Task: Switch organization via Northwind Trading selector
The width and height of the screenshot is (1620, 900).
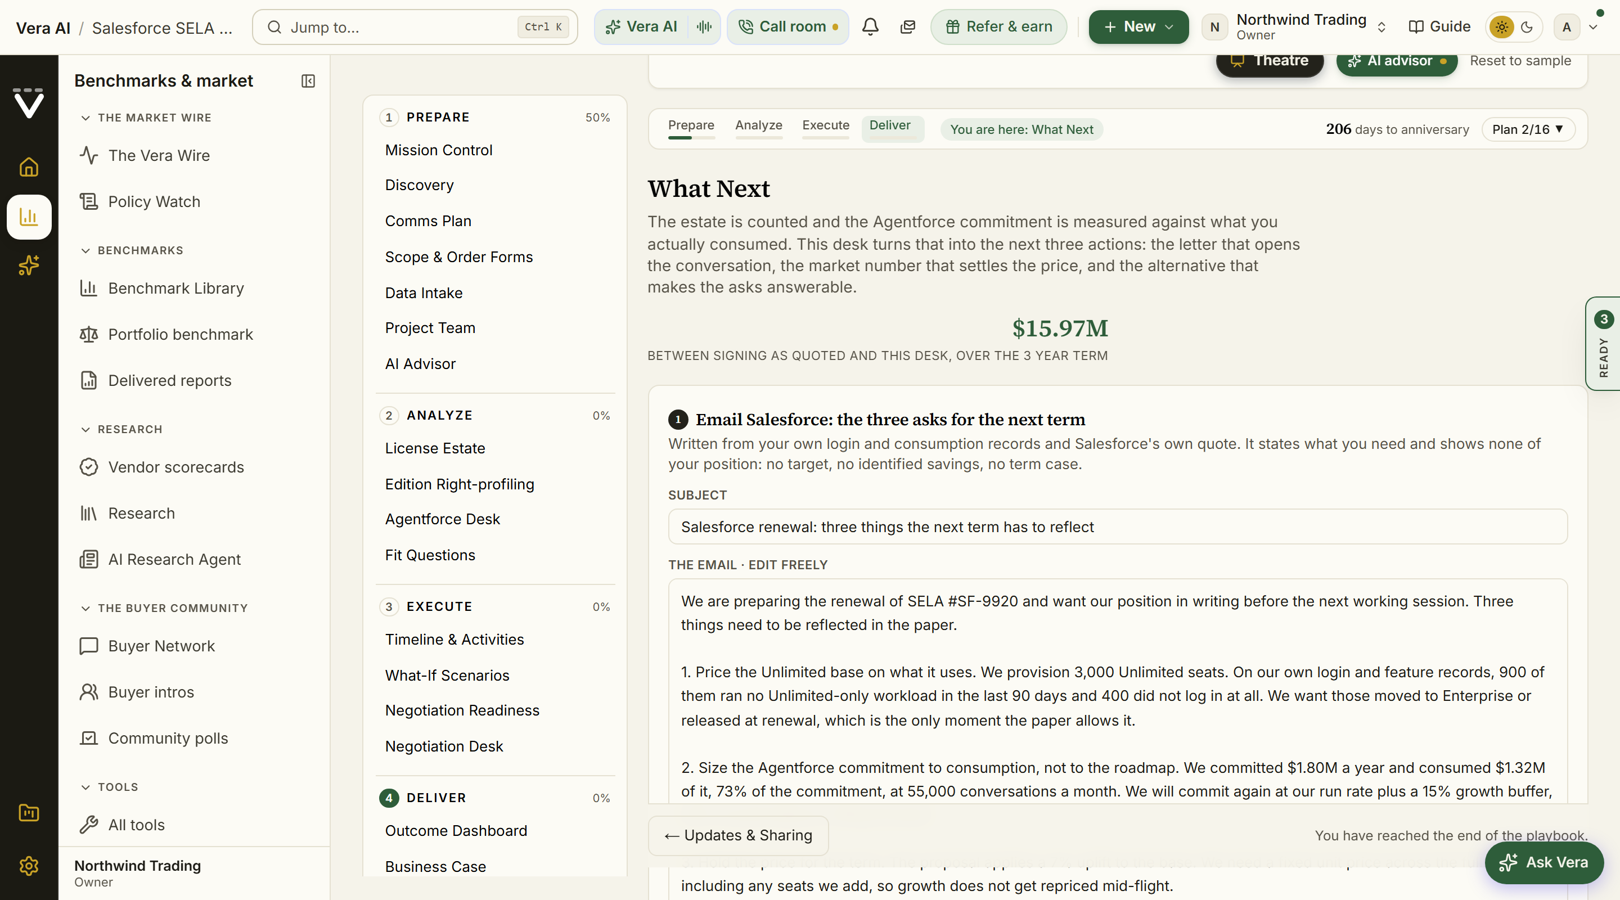Action: point(1295,26)
